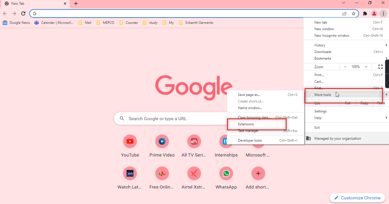Choose Cast... from the menu
This screenshot has width=389, height=204.
coord(346,81)
